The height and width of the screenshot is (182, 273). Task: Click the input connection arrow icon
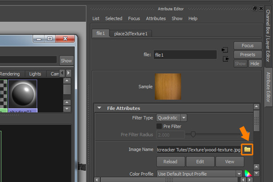tap(224, 50)
